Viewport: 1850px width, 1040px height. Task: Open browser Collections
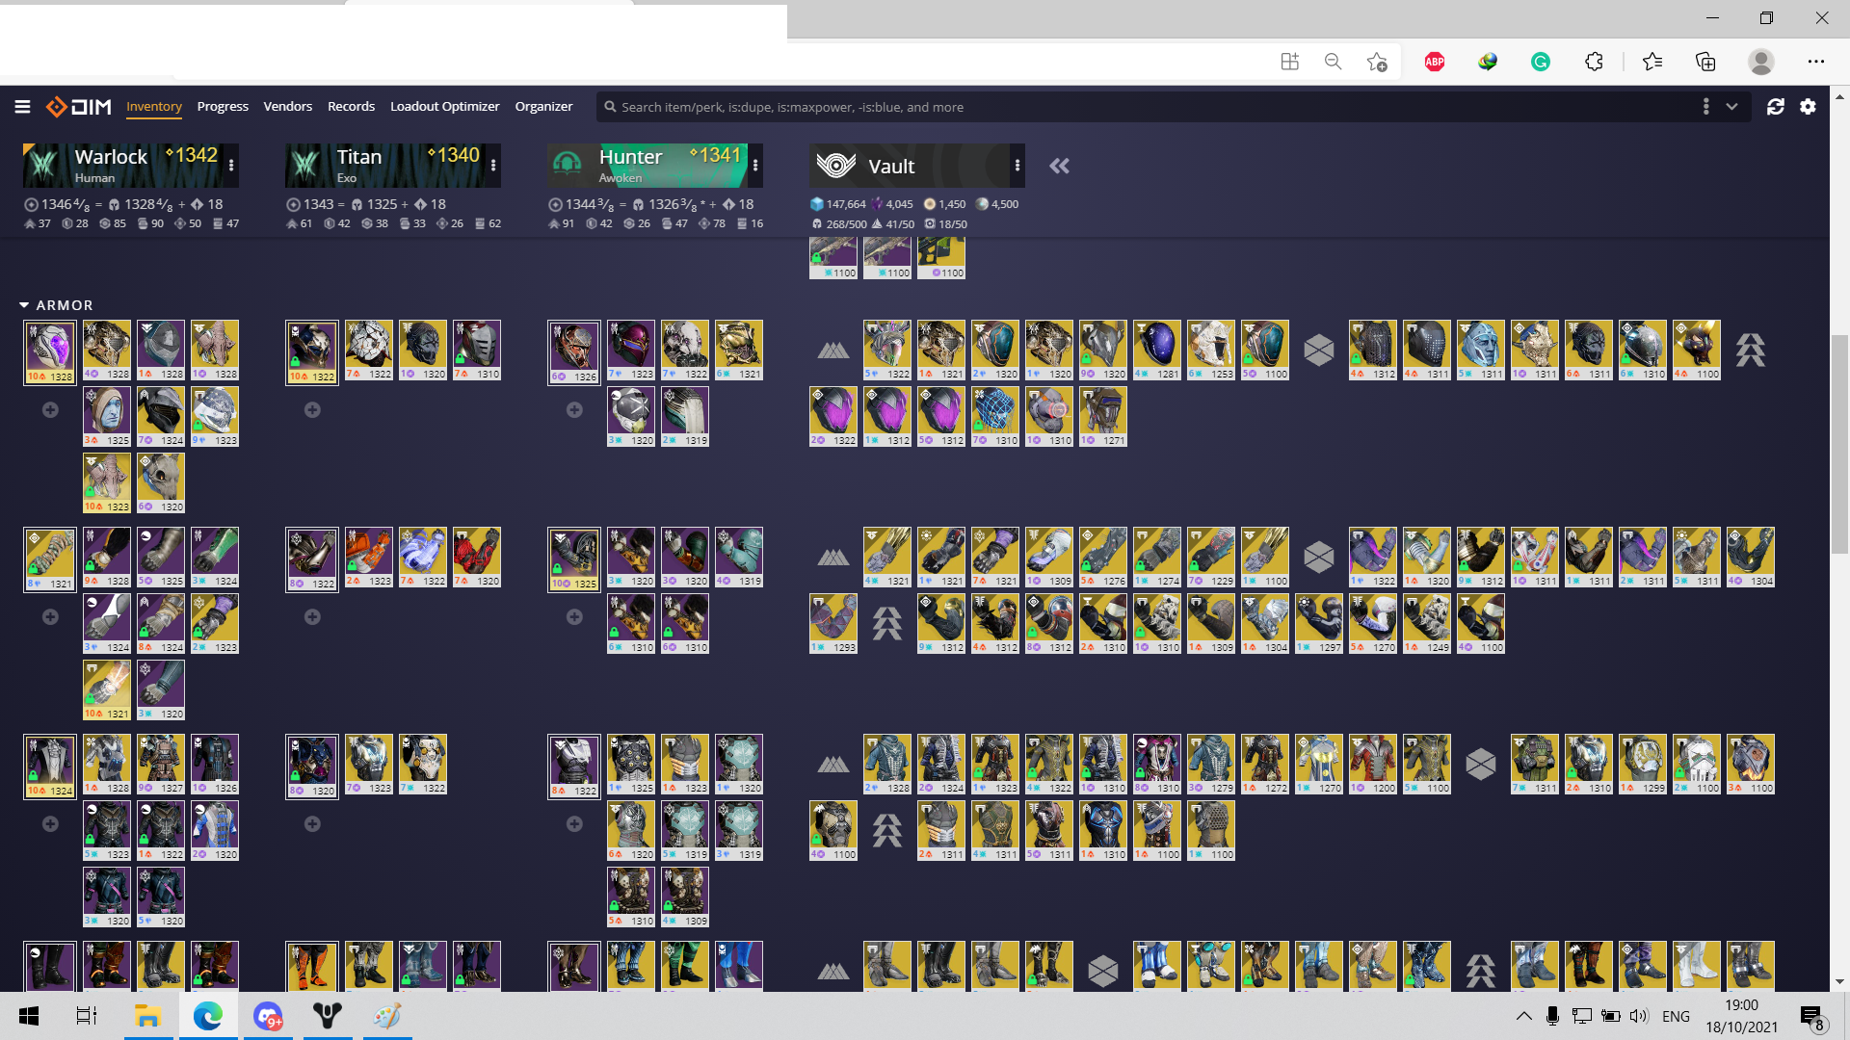tap(1705, 62)
